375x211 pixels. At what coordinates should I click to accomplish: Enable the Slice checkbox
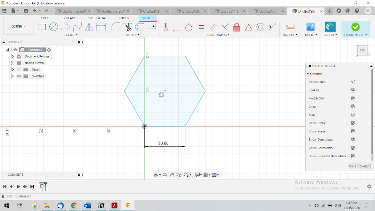point(352,115)
